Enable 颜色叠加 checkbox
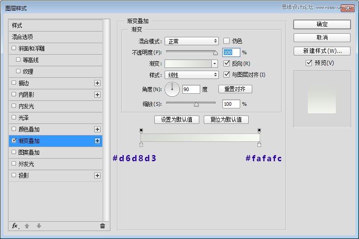The image size is (359, 239). pos(14,129)
